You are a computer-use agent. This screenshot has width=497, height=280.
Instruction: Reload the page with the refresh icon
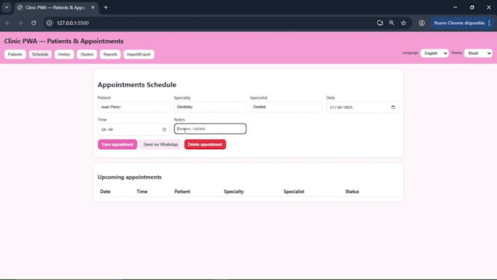tap(34, 23)
